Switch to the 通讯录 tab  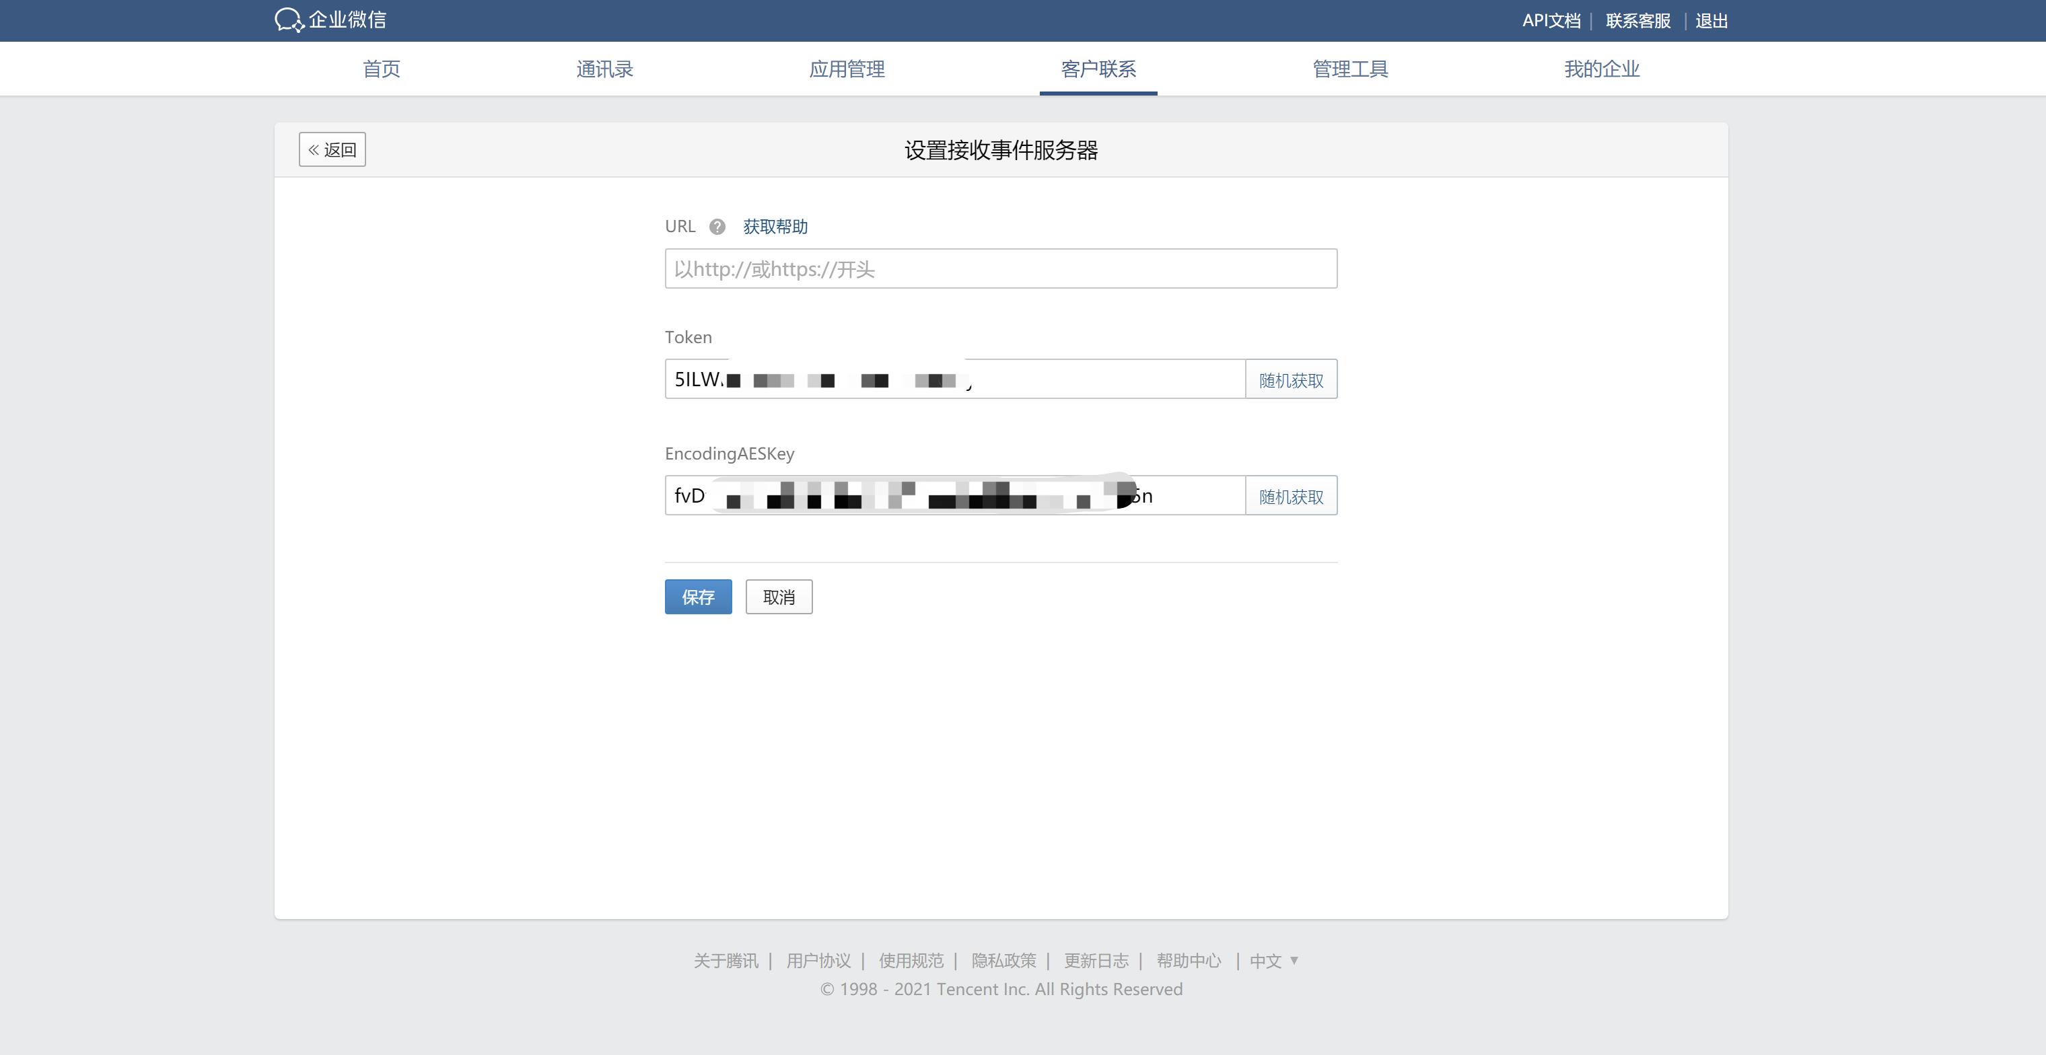click(x=604, y=69)
